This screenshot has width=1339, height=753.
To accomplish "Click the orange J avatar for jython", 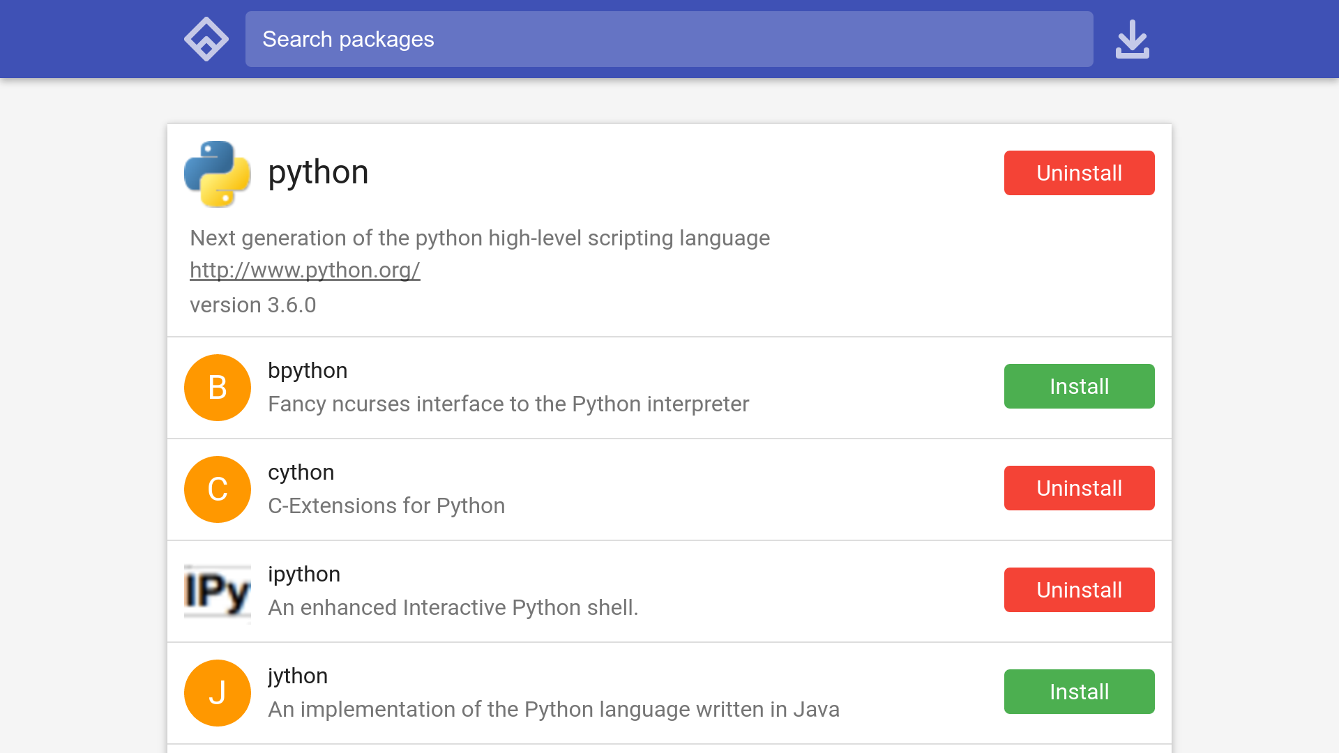I will click(x=218, y=693).
